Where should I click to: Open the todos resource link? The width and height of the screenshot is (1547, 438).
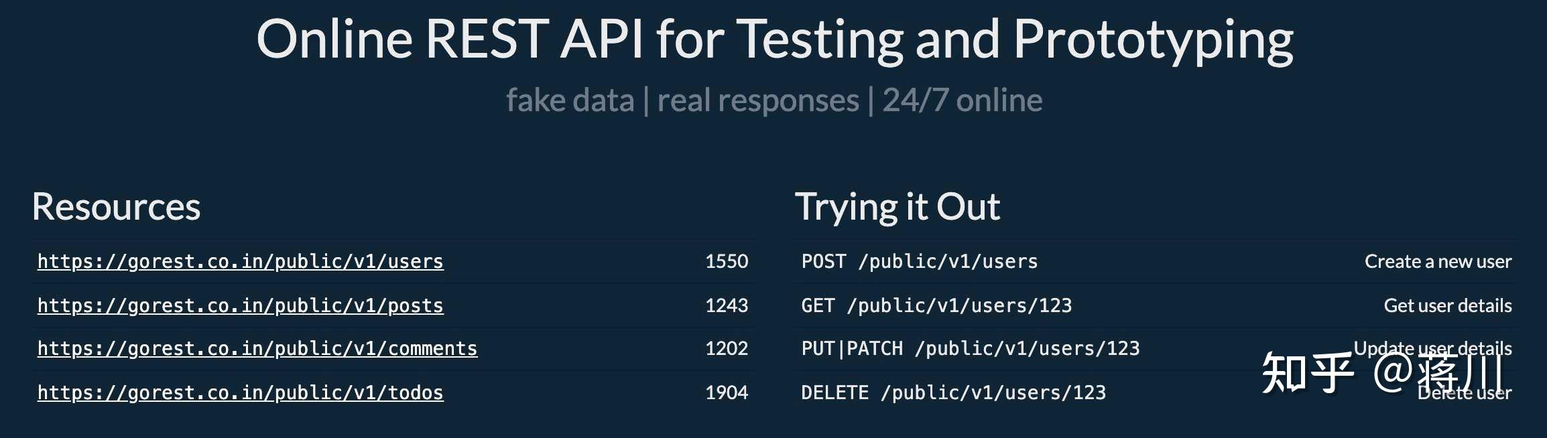click(240, 392)
